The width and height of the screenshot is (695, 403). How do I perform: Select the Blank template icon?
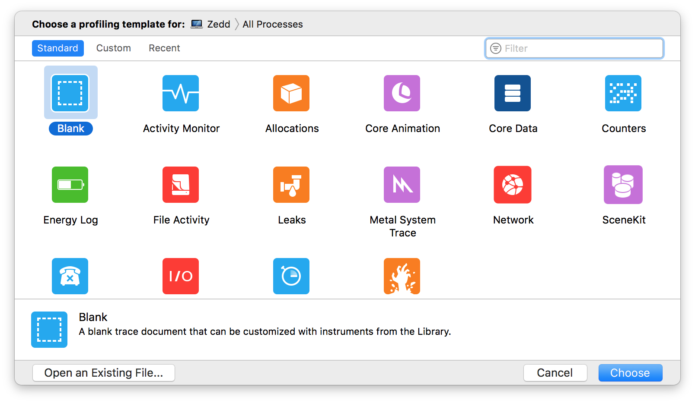pos(70,93)
